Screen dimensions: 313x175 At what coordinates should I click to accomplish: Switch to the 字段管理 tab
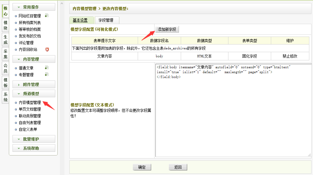[x=106, y=20]
